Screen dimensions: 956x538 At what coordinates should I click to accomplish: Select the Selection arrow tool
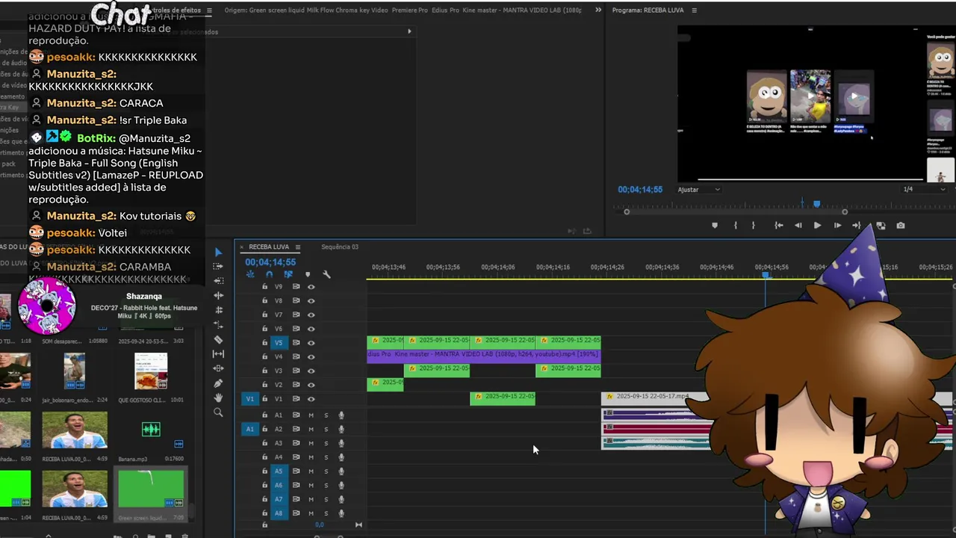218,252
